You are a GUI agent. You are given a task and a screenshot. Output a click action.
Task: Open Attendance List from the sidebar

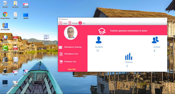click(x=71, y=54)
